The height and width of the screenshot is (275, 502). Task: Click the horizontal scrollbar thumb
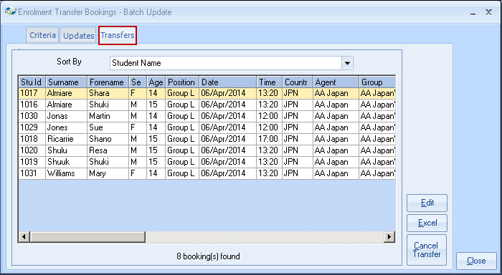pos(87,237)
